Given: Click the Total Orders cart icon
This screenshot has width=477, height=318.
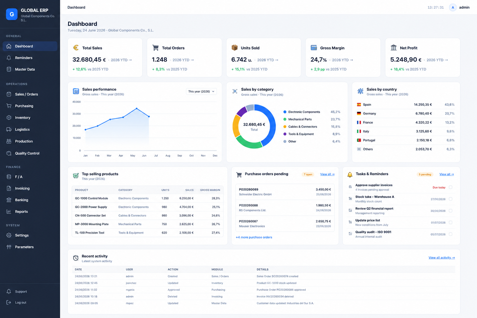Looking at the screenshot, I should point(155,47).
